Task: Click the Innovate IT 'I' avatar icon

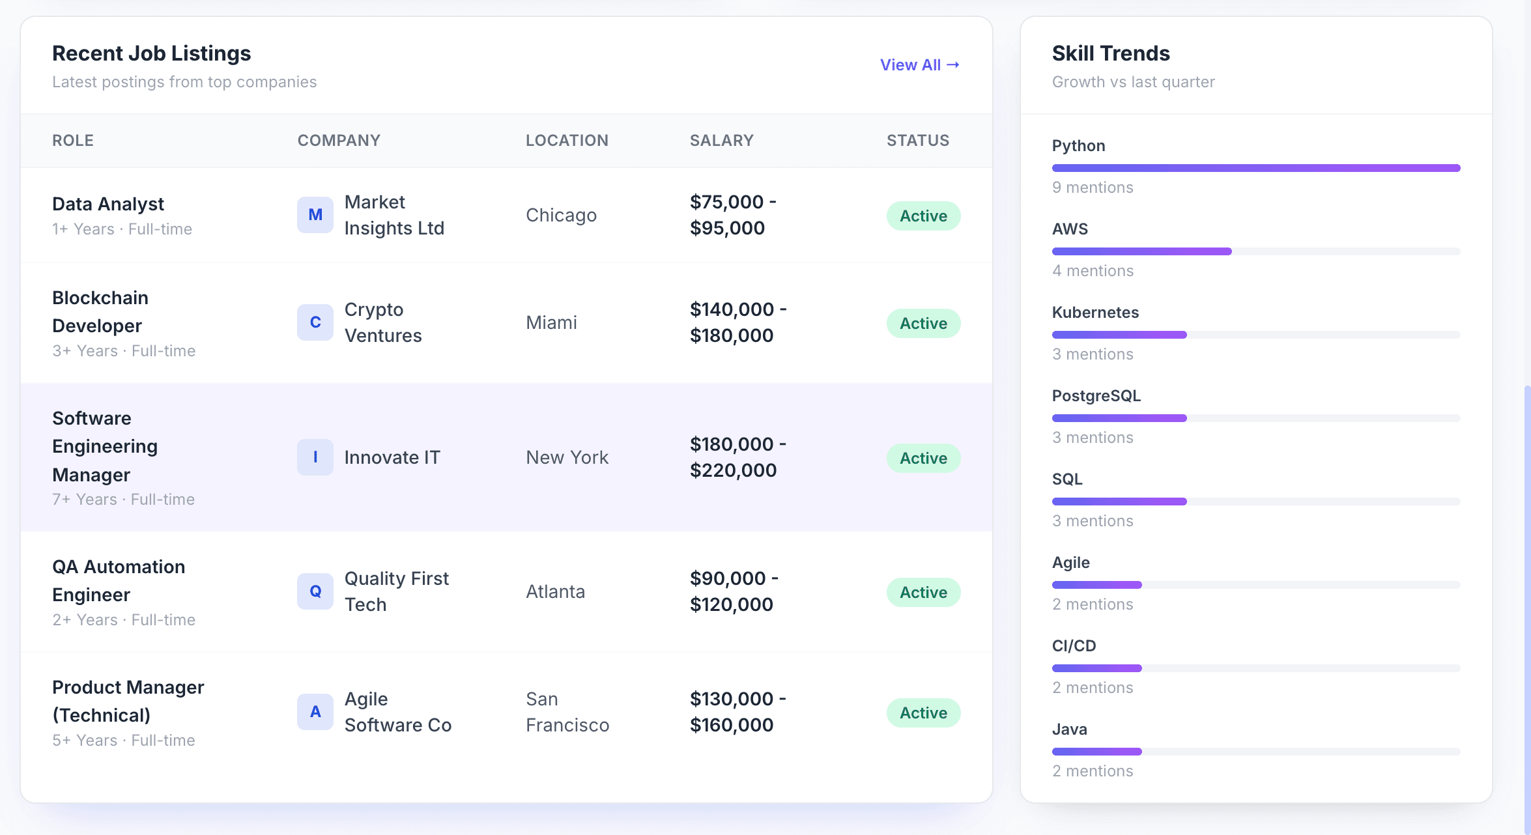Action: click(x=315, y=457)
